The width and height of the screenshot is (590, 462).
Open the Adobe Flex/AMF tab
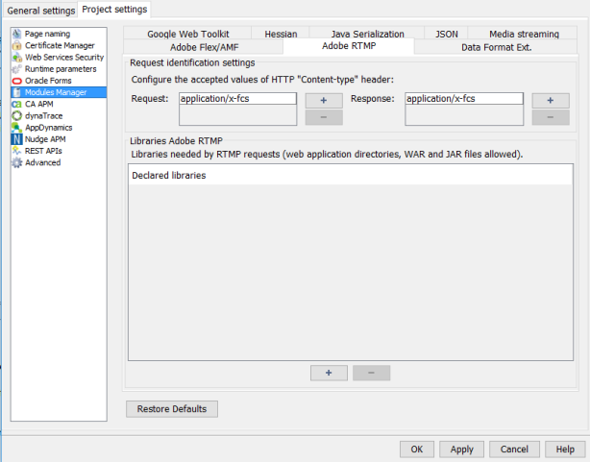[x=204, y=47]
